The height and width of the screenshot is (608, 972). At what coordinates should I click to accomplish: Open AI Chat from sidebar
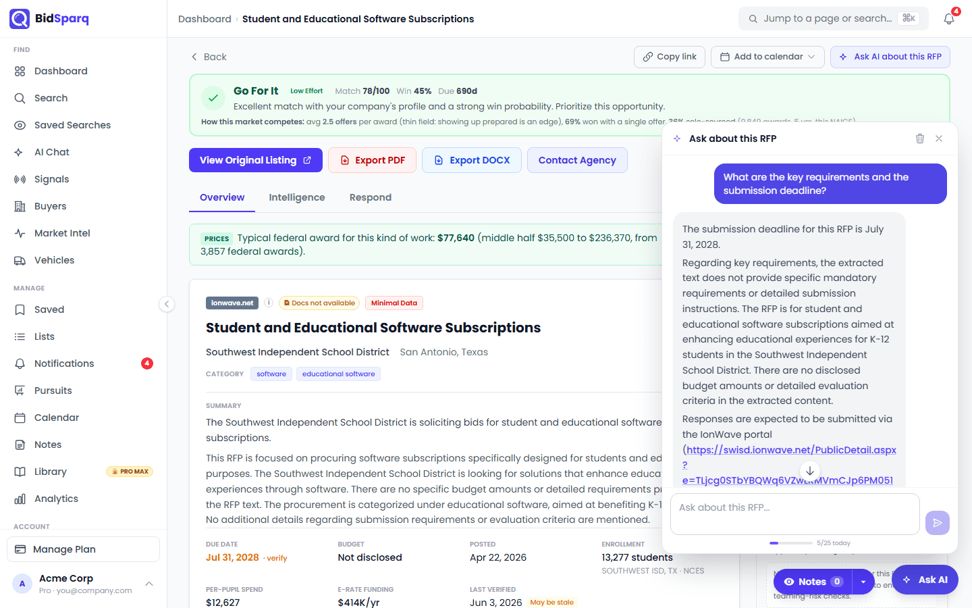point(84,152)
